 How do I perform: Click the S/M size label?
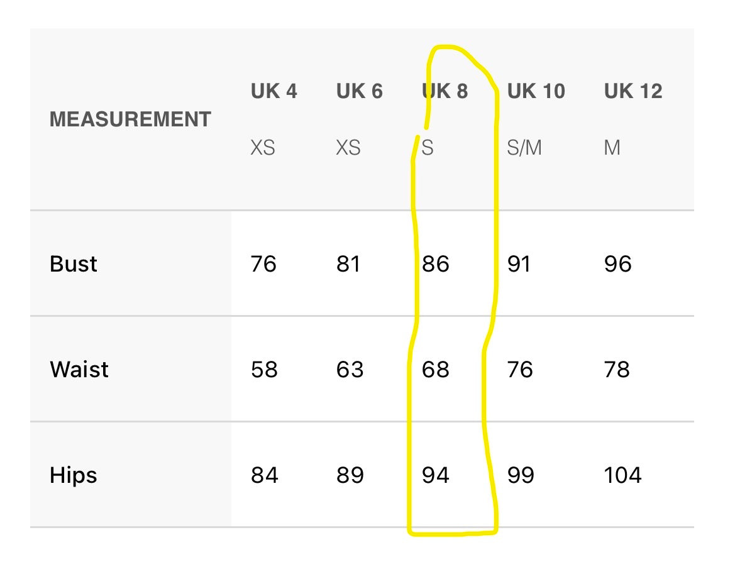(524, 148)
